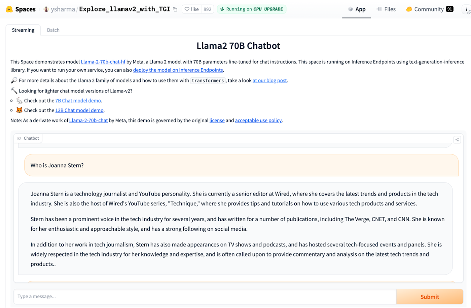471x308 pixels.
Task: Select the Batch tab
Action: coord(53,30)
